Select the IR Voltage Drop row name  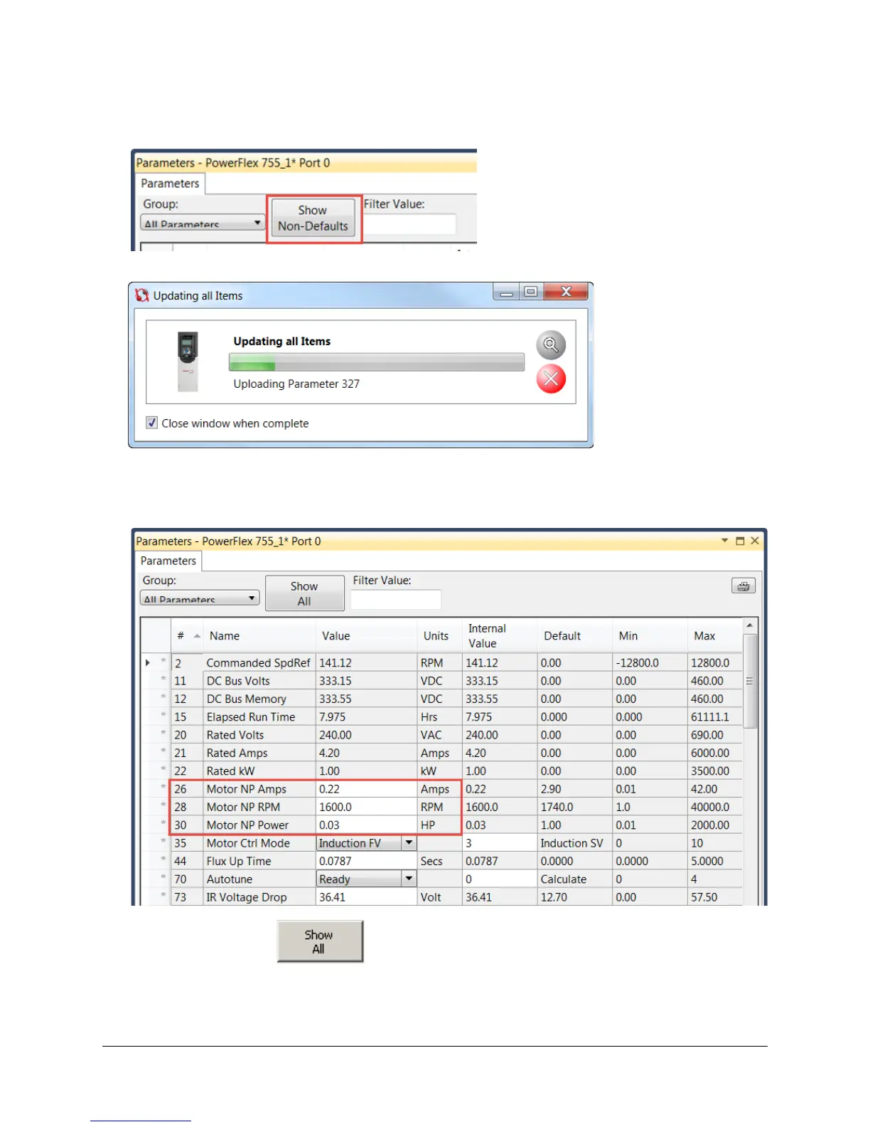tap(247, 897)
